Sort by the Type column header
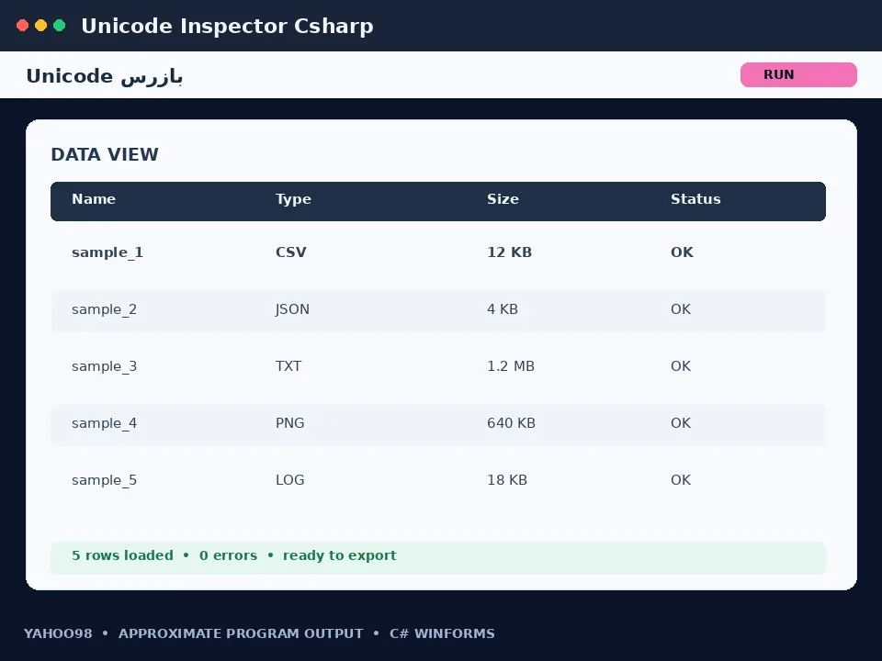The height and width of the screenshot is (661, 882). 293,199
